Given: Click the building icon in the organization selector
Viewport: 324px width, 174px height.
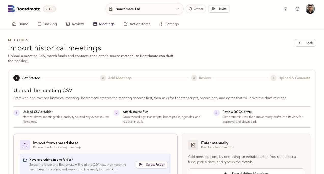Looking at the screenshot, I should tap(111, 9).
